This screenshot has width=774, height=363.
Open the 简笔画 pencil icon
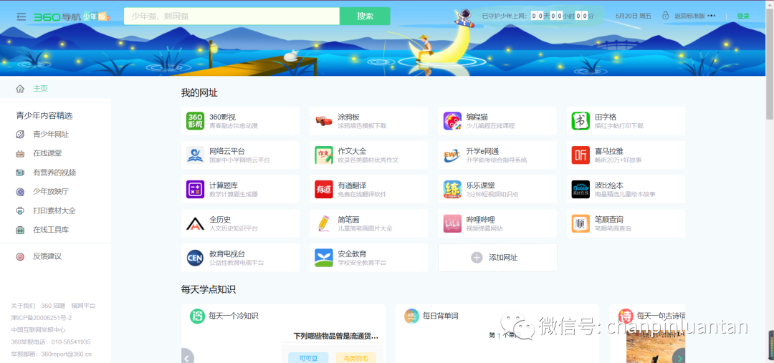click(x=323, y=223)
